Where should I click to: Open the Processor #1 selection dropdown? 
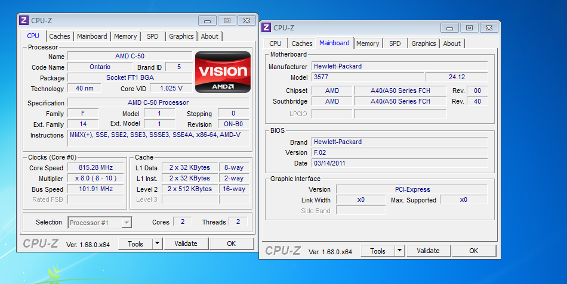coord(127,223)
